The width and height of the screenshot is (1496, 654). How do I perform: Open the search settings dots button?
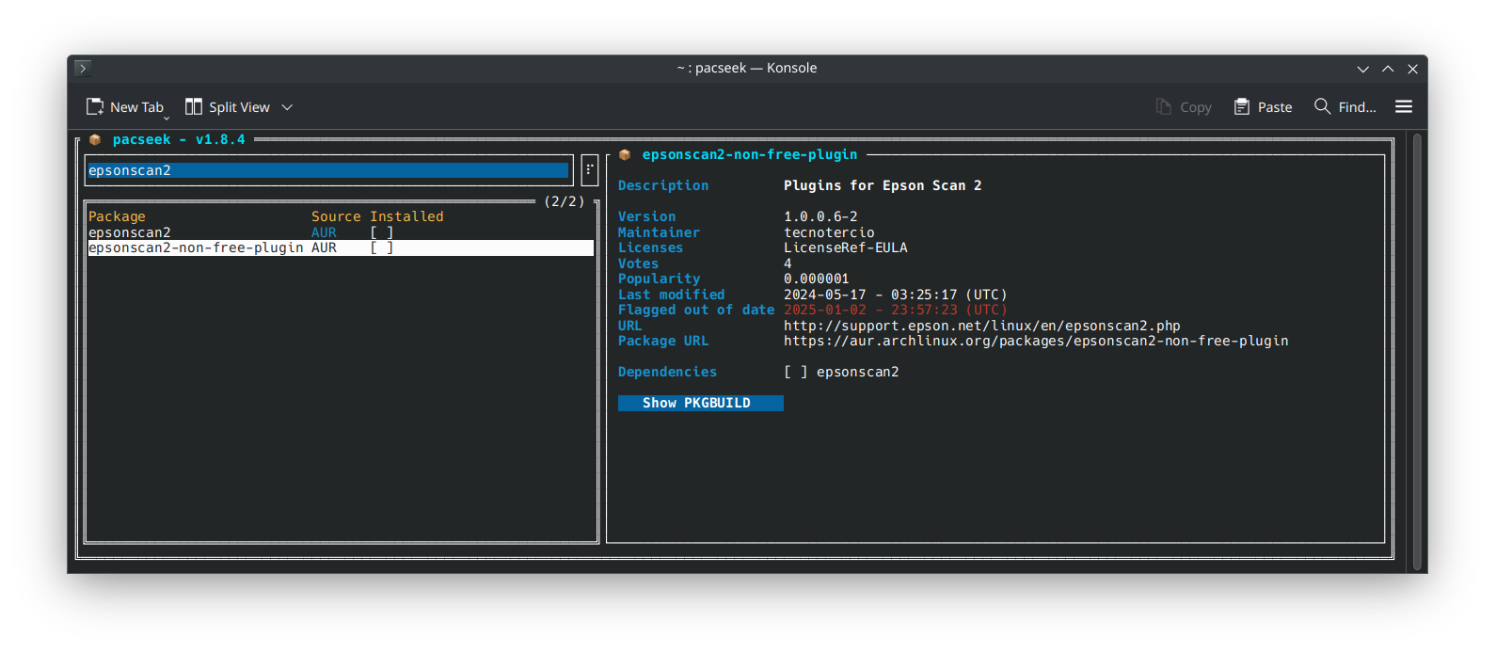pos(590,170)
